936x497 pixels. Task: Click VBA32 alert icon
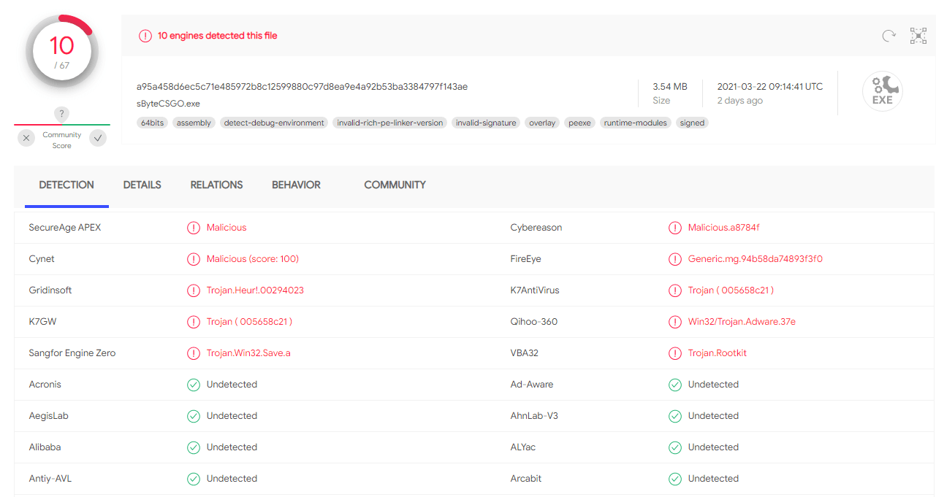click(675, 353)
